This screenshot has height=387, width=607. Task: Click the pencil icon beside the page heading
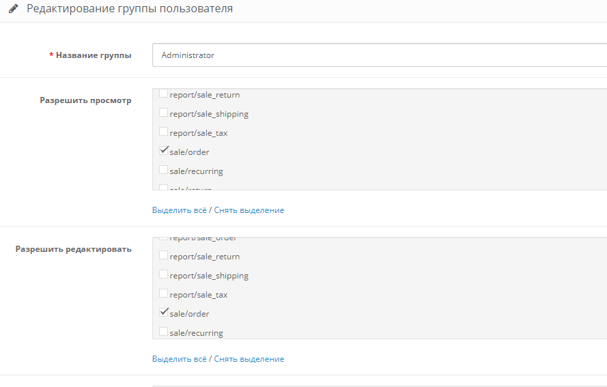(x=14, y=10)
